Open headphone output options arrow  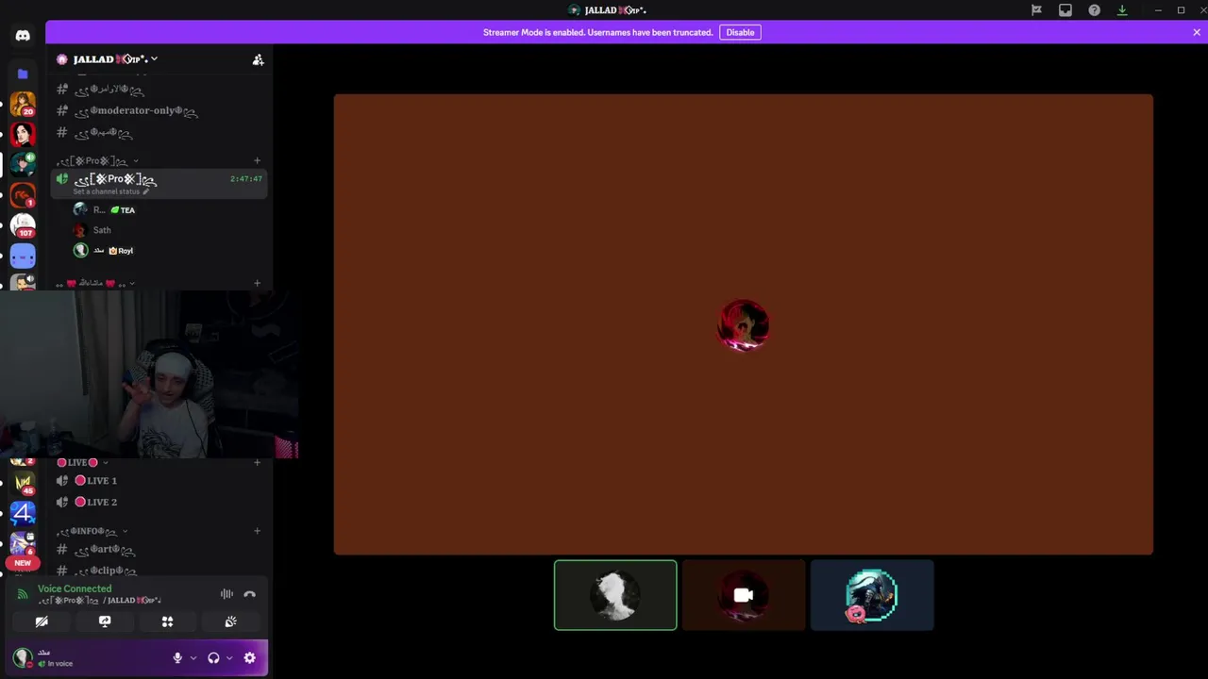pyautogui.click(x=229, y=658)
